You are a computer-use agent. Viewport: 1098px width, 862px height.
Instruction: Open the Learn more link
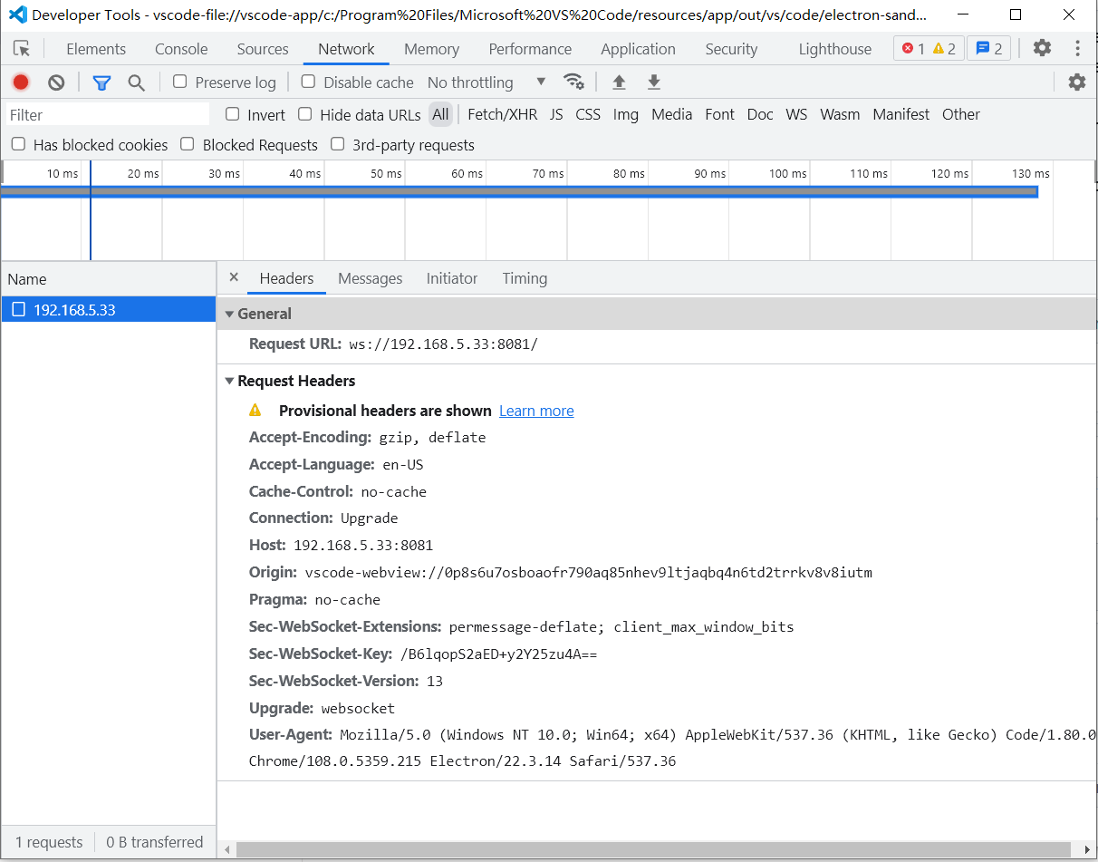click(x=536, y=411)
